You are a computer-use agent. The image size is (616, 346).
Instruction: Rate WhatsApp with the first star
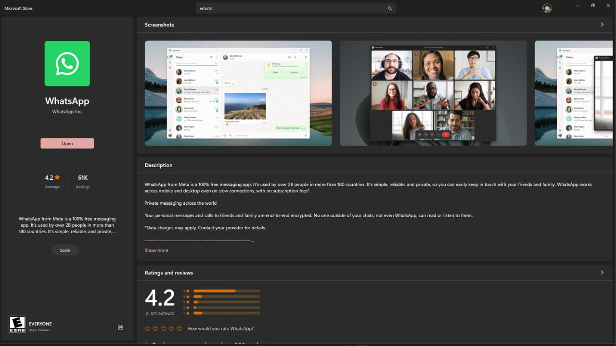148,329
